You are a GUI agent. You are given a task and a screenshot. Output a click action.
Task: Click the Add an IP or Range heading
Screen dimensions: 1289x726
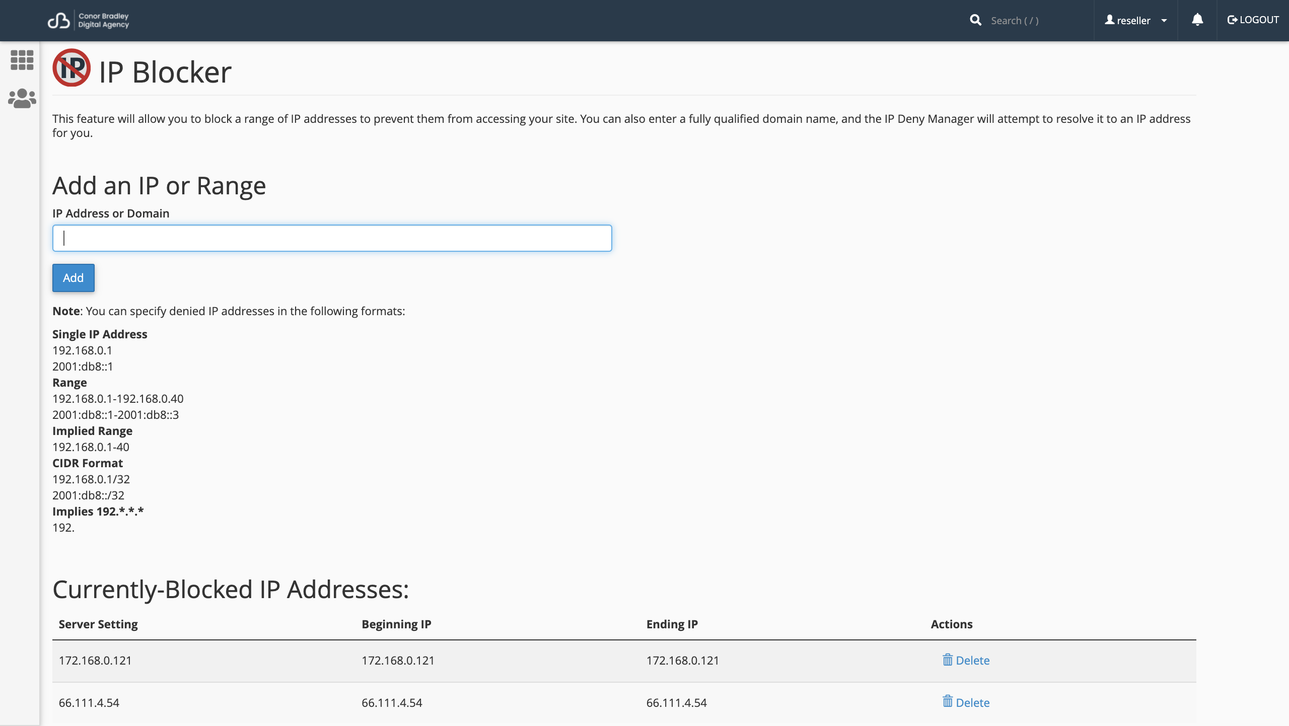point(159,185)
